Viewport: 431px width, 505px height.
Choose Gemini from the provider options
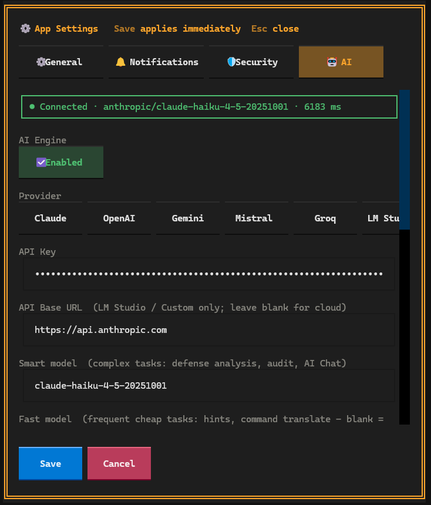click(187, 218)
